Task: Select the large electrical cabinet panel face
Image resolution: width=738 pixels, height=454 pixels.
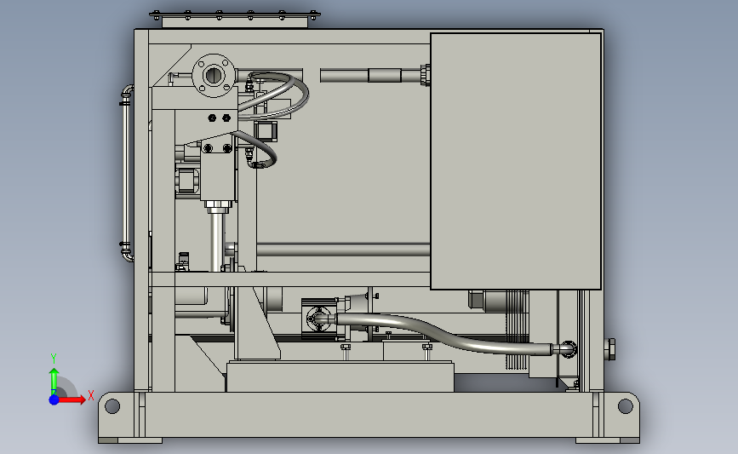Action: pyautogui.click(x=516, y=161)
